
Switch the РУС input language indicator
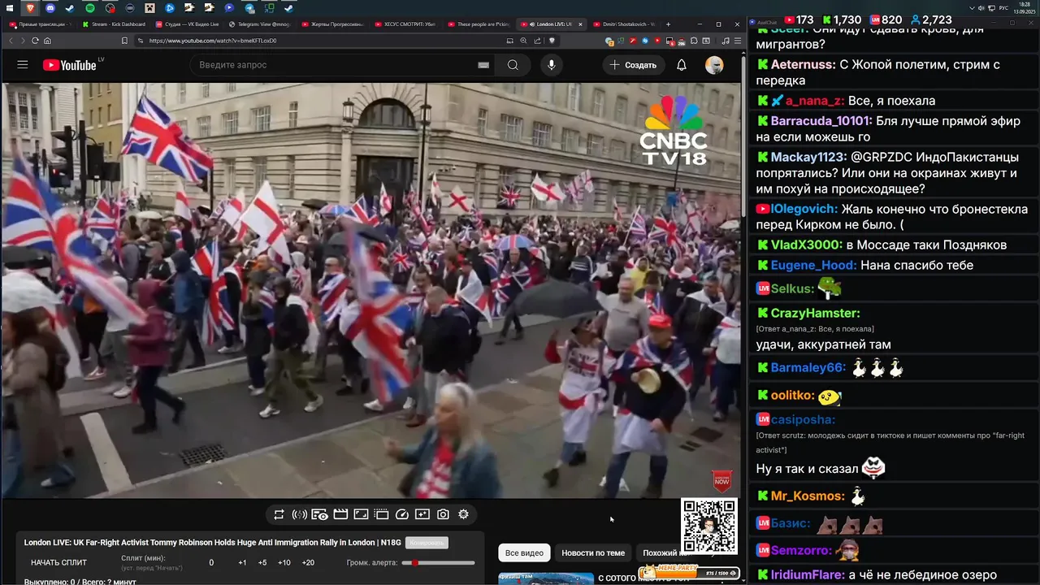(x=1003, y=8)
